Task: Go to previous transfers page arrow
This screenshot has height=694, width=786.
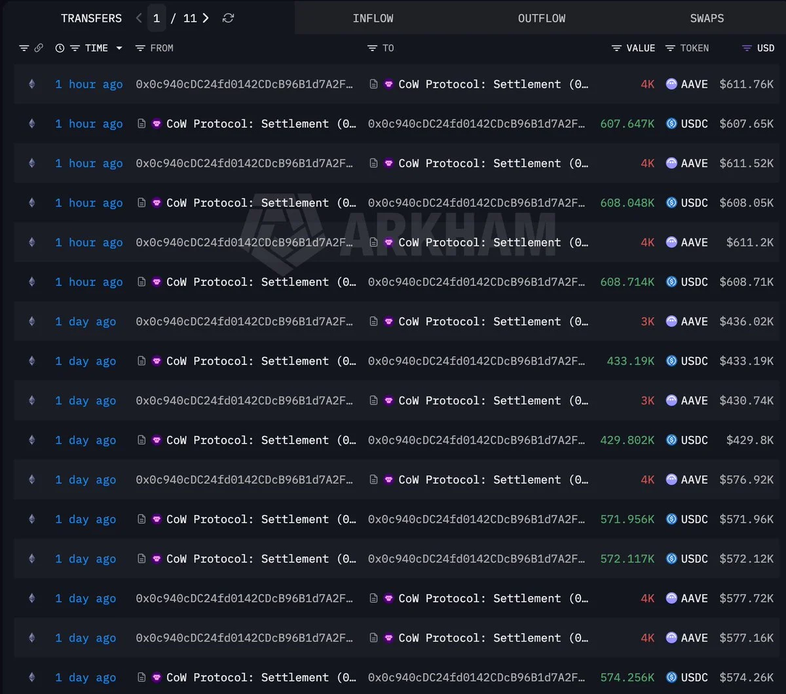Action: (139, 18)
